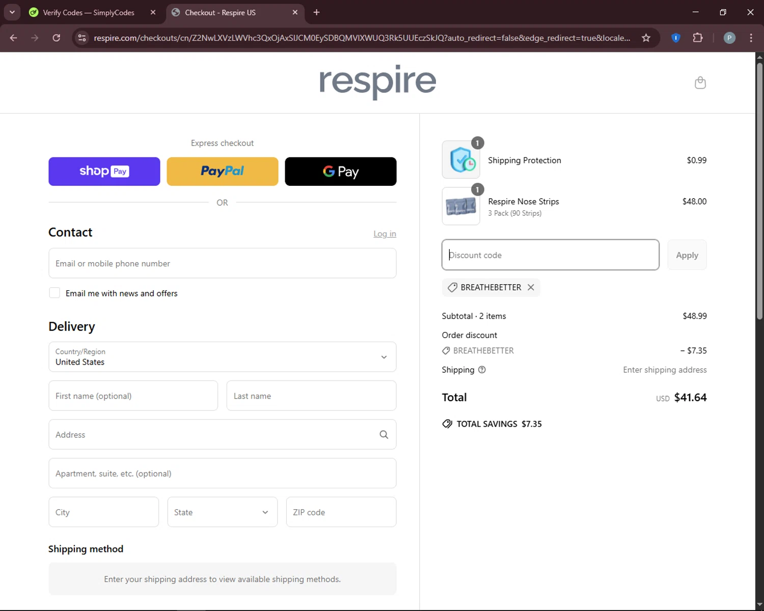Click the address search magnifier icon

[x=384, y=434]
